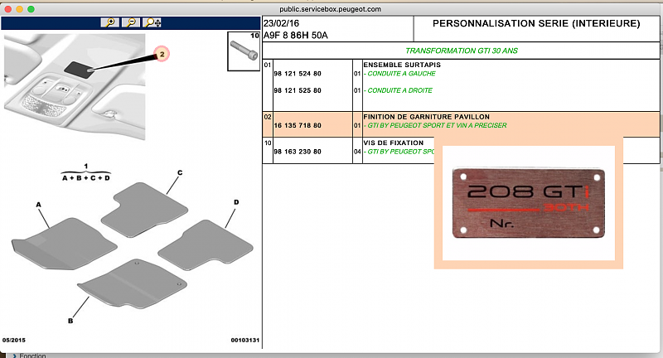The width and height of the screenshot is (663, 358).
Task: Select the VIS DE FIXATION heading
Action: click(x=393, y=143)
